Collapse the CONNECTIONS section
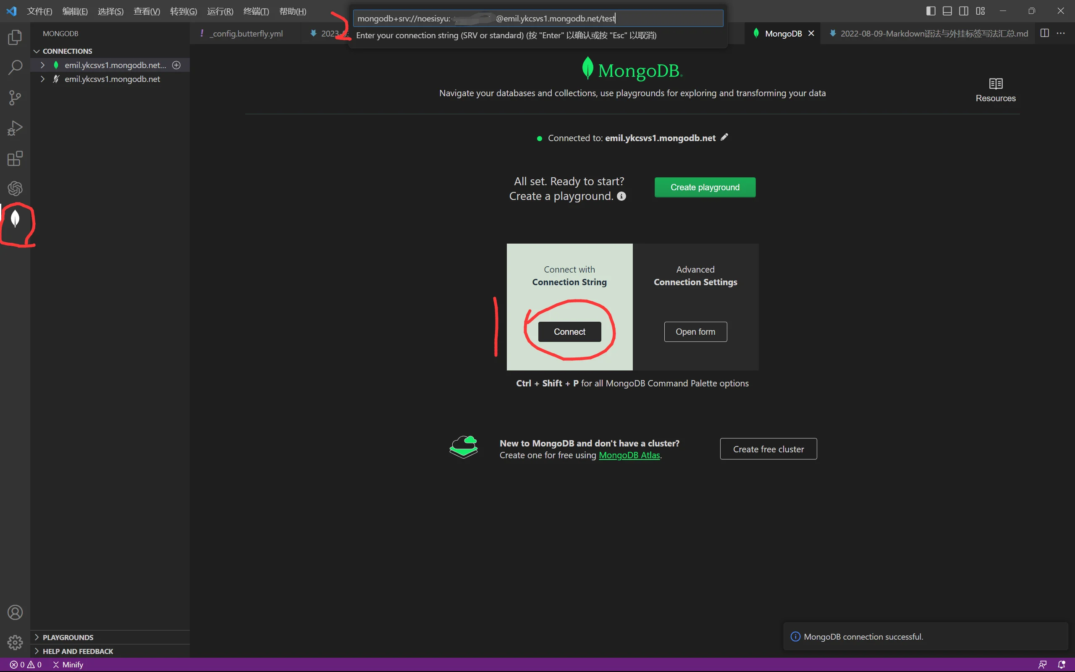 point(37,51)
